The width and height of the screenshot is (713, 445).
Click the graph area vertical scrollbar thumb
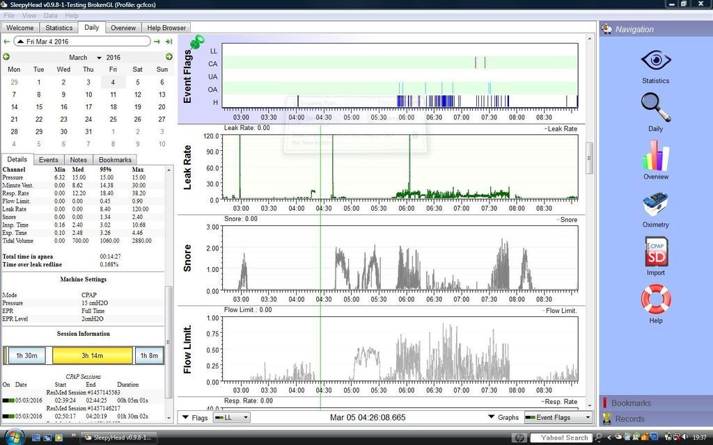[589, 158]
